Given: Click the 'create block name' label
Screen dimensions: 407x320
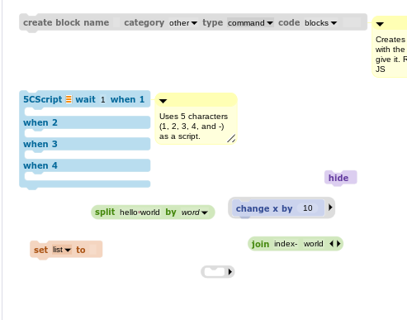Looking at the screenshot, I should [x=66, y=22].
